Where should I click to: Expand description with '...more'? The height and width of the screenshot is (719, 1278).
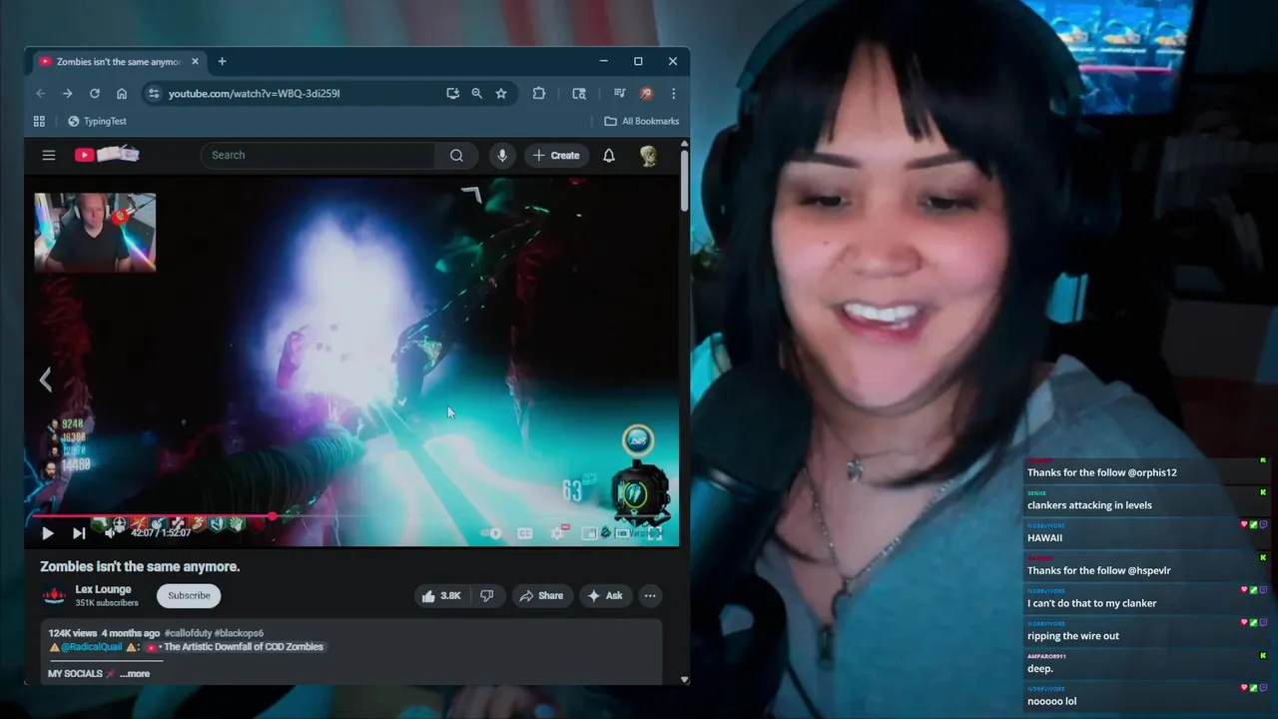[x=135, y=673]
